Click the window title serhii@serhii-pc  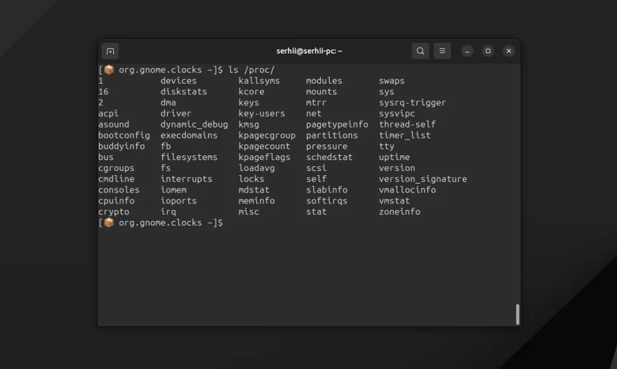coord(309,51)
